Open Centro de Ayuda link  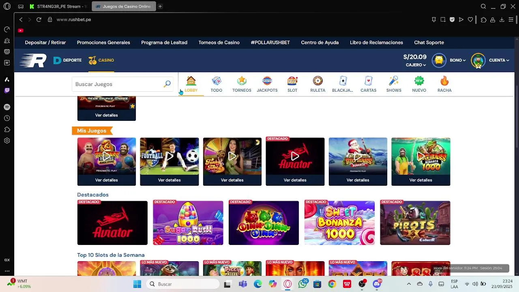coord(320,43)
